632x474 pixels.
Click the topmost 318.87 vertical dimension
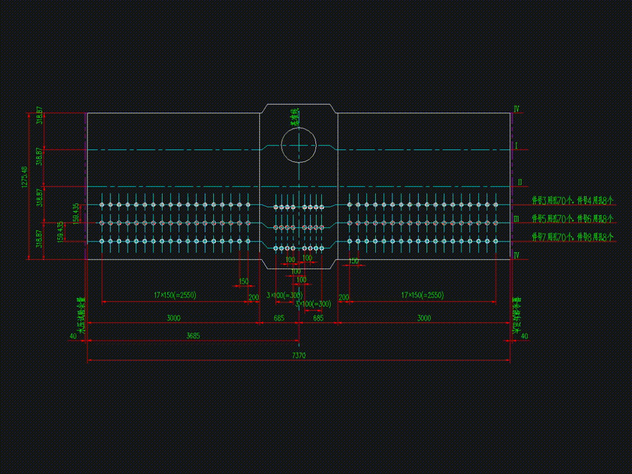pos(39,117)
